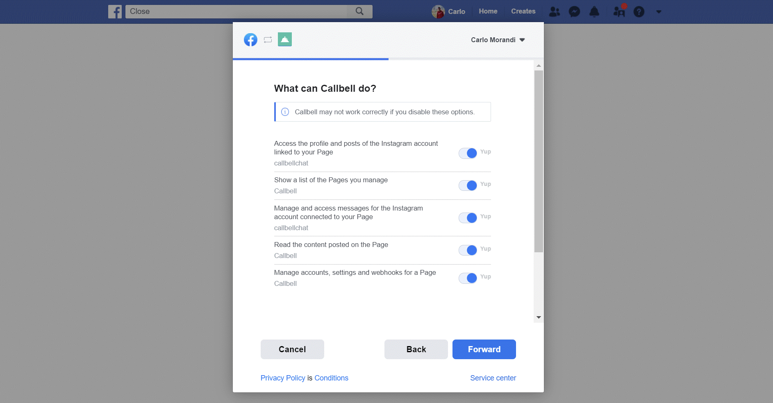Screen dimensions: 773x403
Task: Open the Messenger icon
Action: coord(574,11)
